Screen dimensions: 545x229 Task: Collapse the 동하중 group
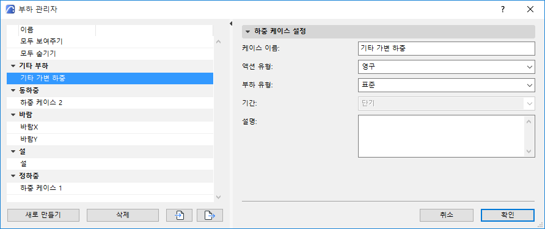13,91
